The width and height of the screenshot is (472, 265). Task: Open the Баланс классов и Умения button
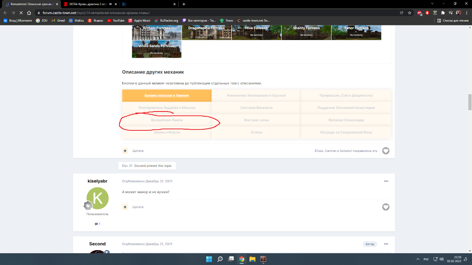pos(167,95)
